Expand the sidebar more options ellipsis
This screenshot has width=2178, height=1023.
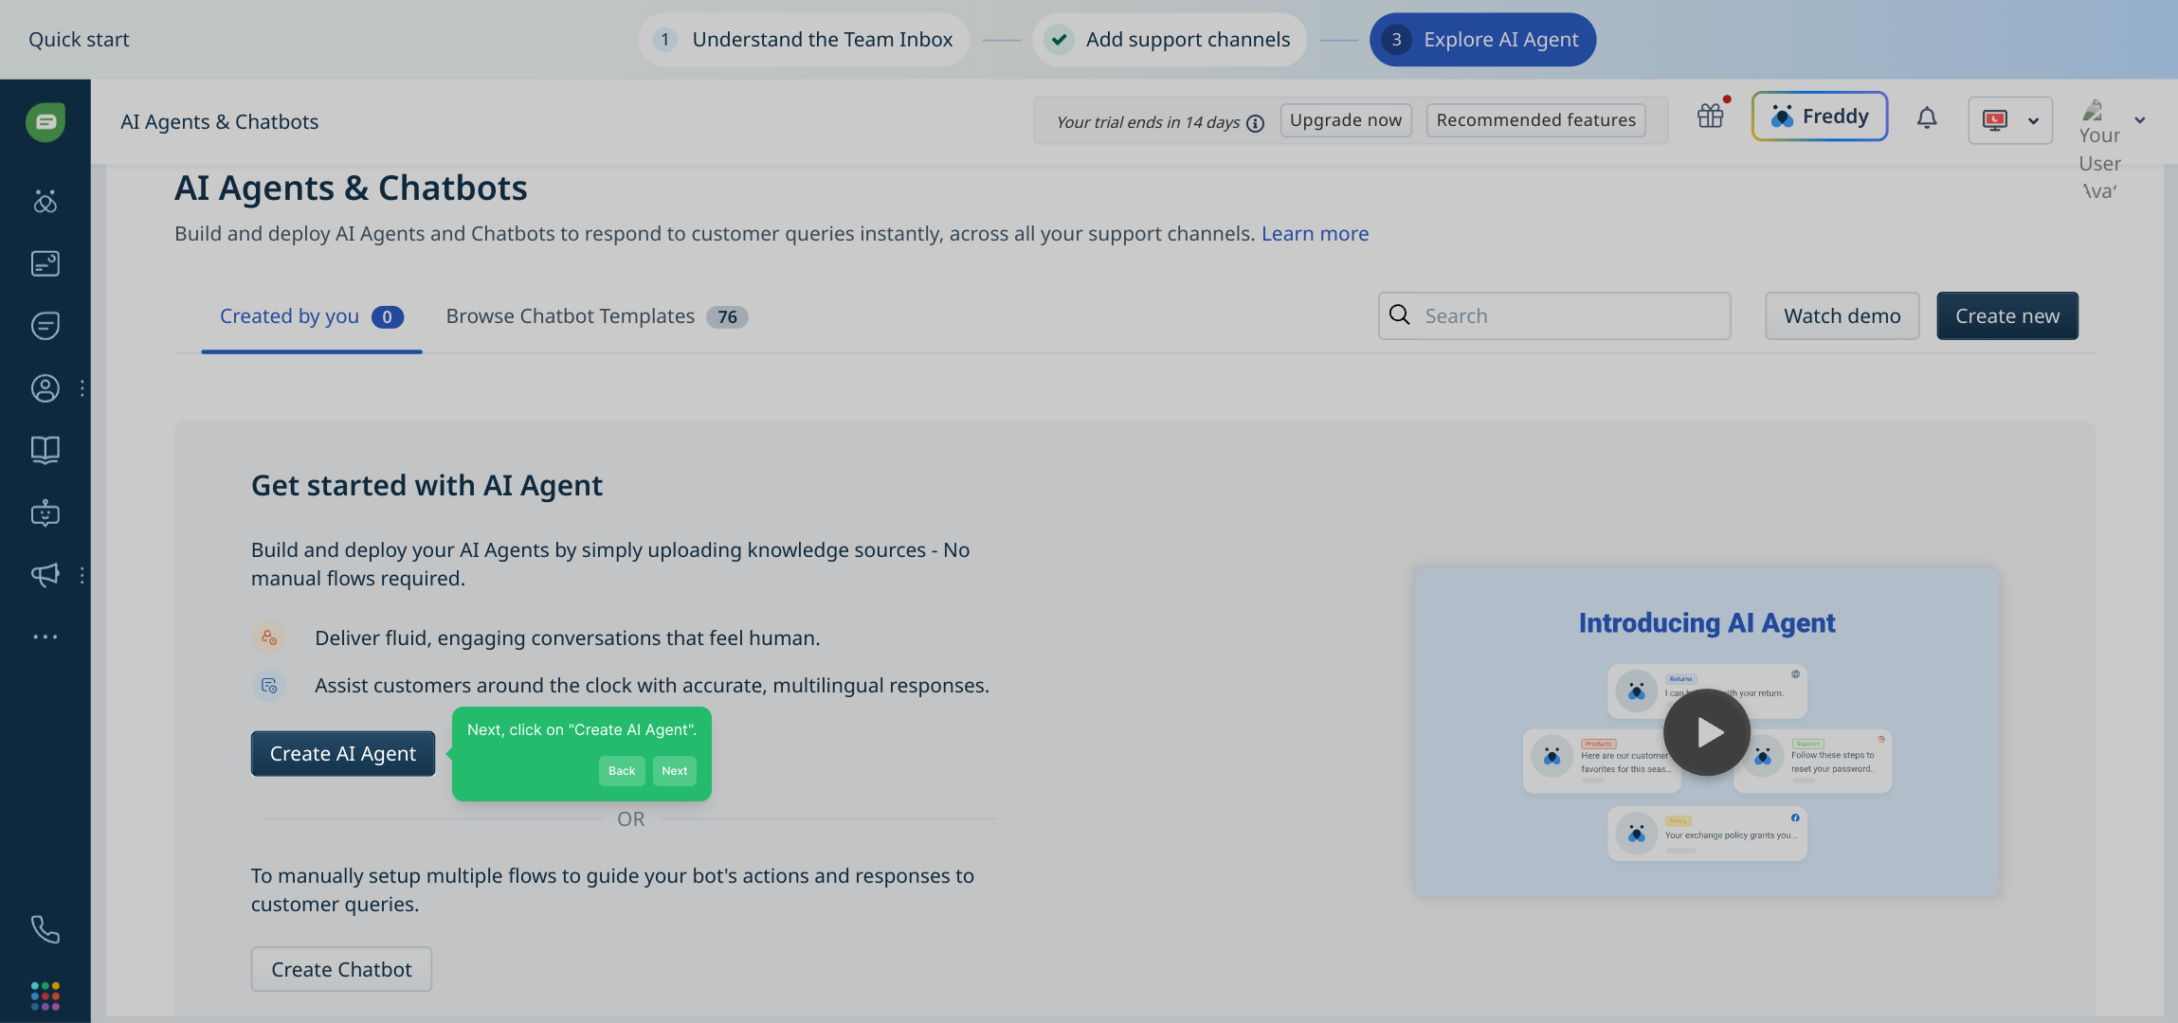[45, 637]
